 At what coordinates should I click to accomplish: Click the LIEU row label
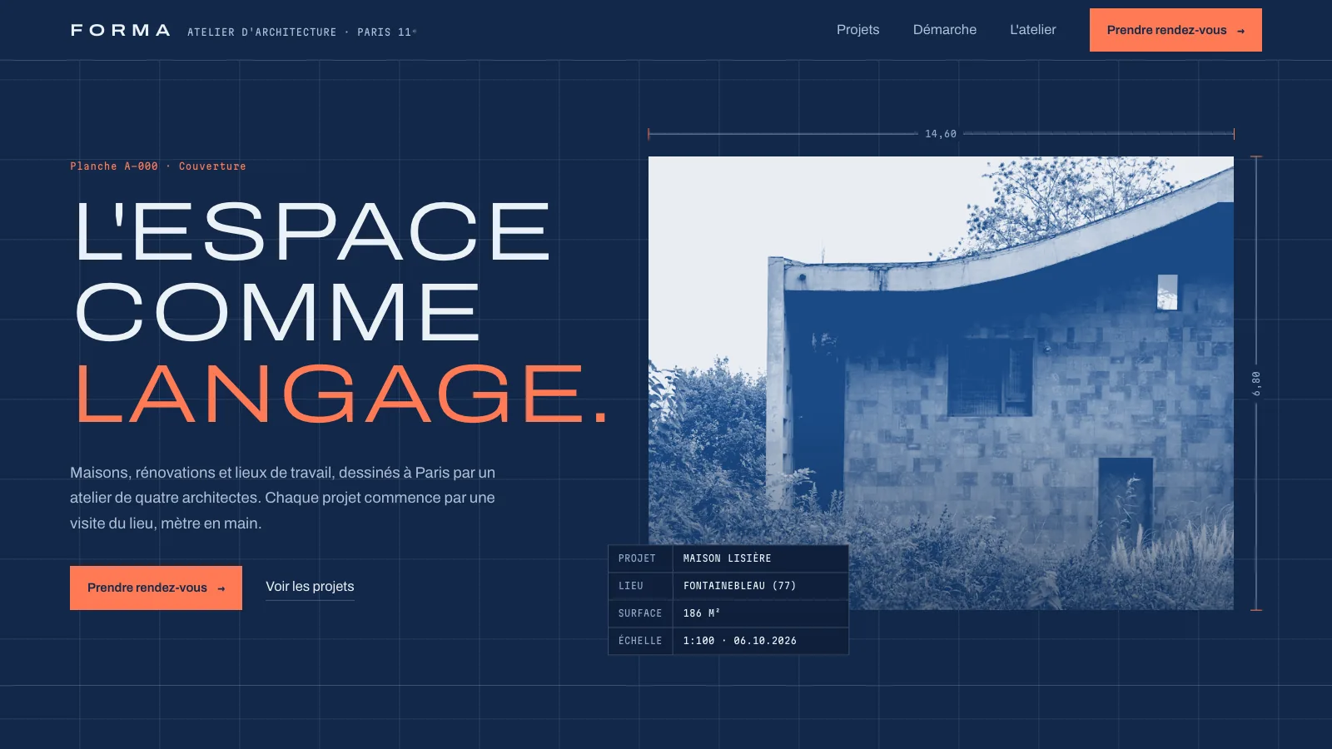tap(640, 586)
